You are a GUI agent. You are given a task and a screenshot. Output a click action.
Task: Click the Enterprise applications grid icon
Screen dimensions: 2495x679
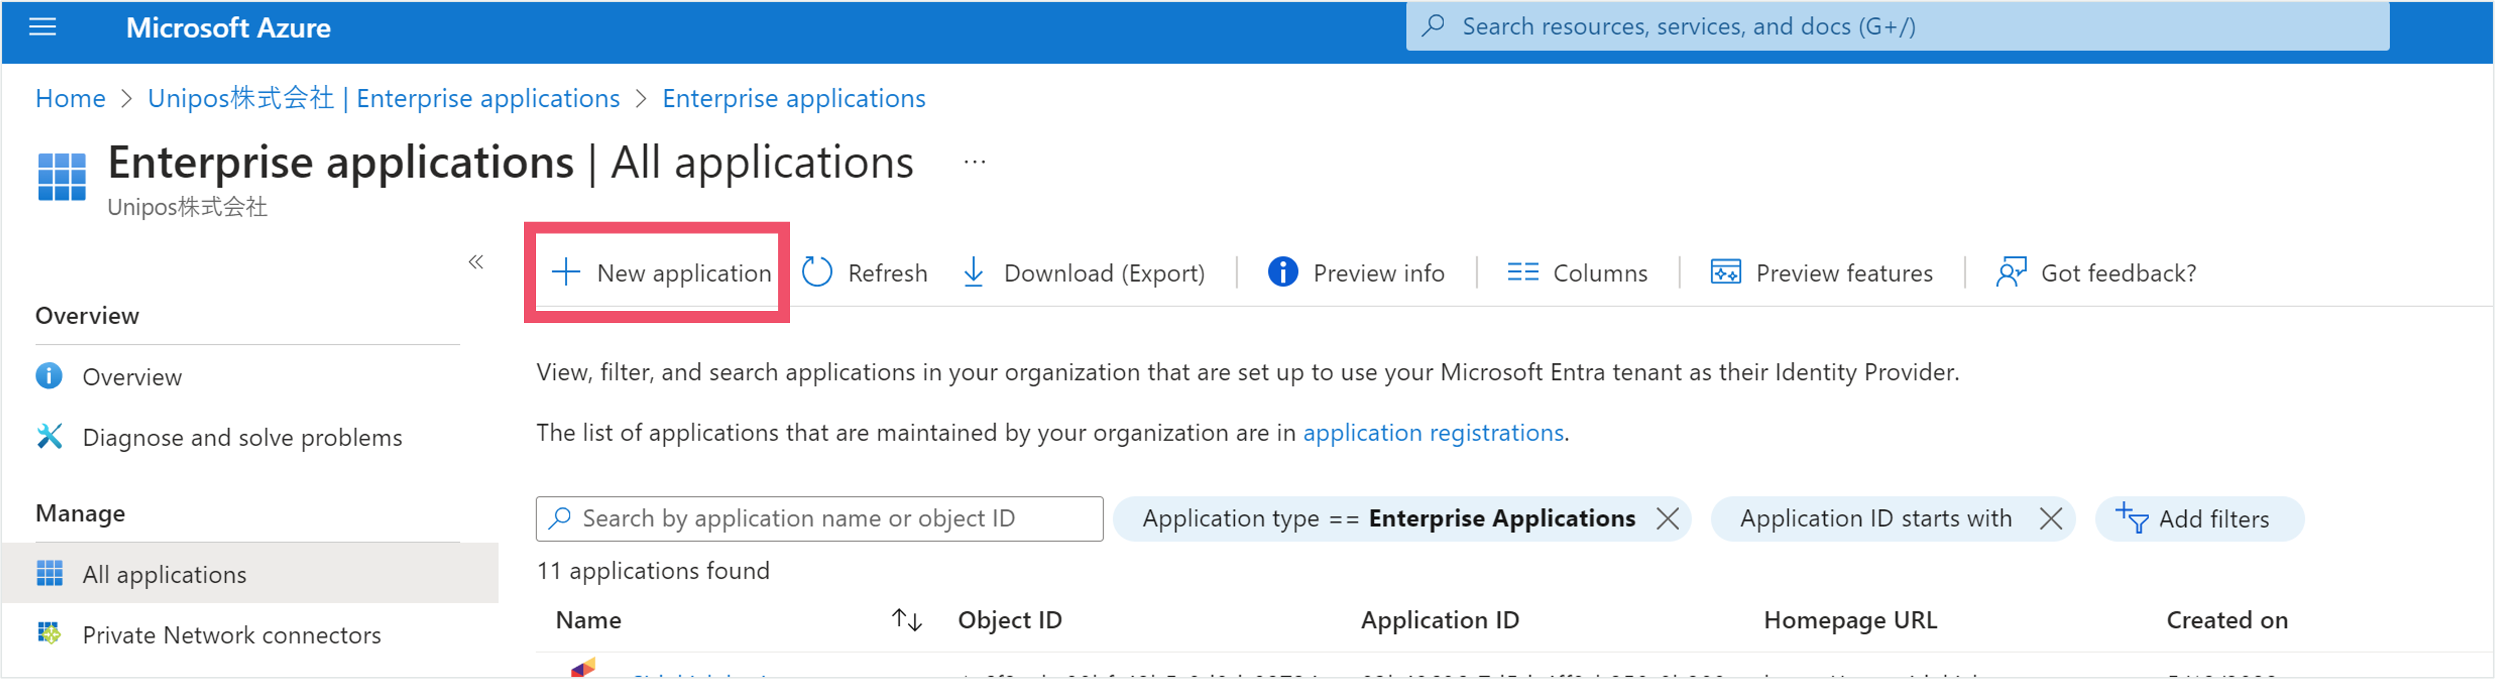point(61,176)
